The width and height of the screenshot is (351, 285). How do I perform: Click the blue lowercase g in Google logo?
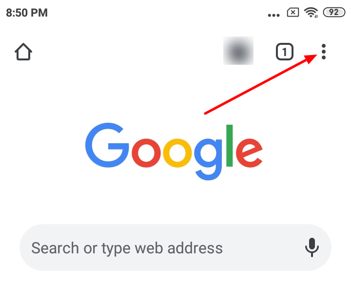pyautogui.click(x=208, y=159)
